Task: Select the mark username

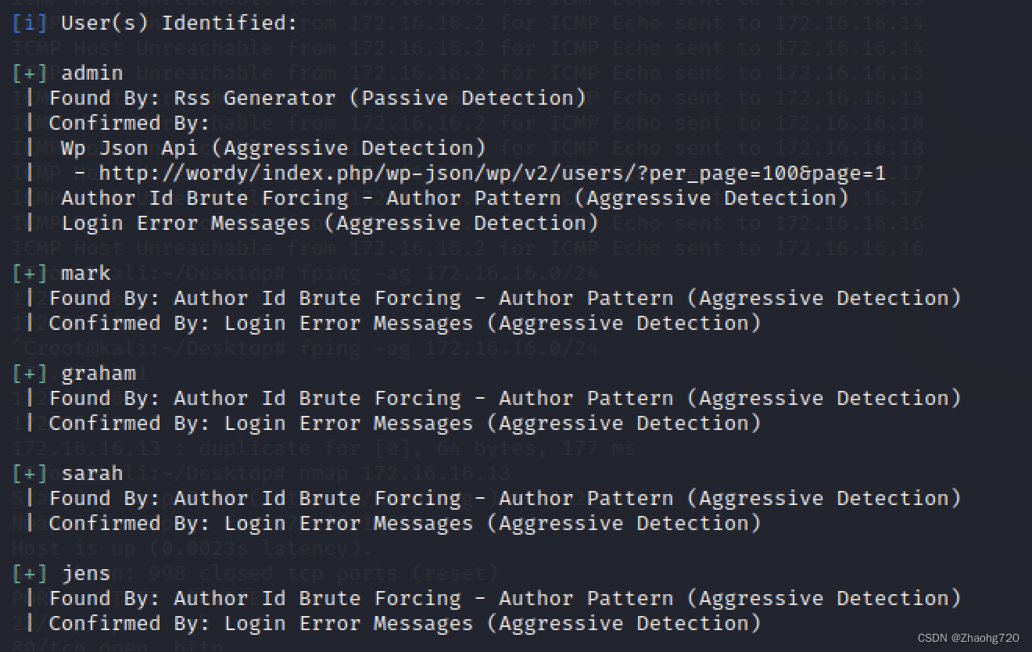Action: [x=86, y=273]
